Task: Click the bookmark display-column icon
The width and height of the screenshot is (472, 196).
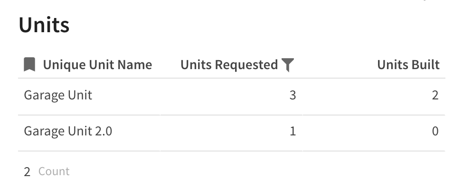Action: [x=29, y=64]
